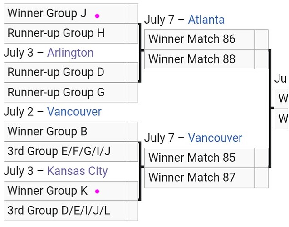Select the Runner-up Group D cell
The height and width of the screenshot is (227, 289).
(x=65, y=73)
